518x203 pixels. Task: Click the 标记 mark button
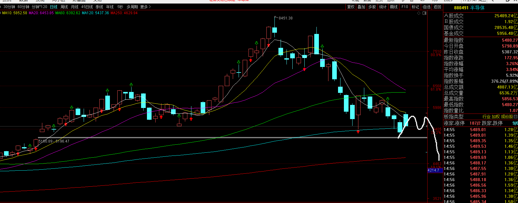(x=416, y=7)
